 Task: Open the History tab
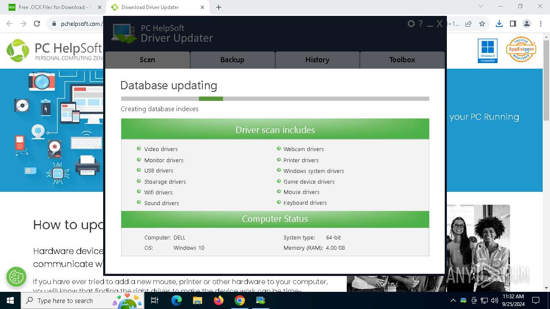[318, 60]
